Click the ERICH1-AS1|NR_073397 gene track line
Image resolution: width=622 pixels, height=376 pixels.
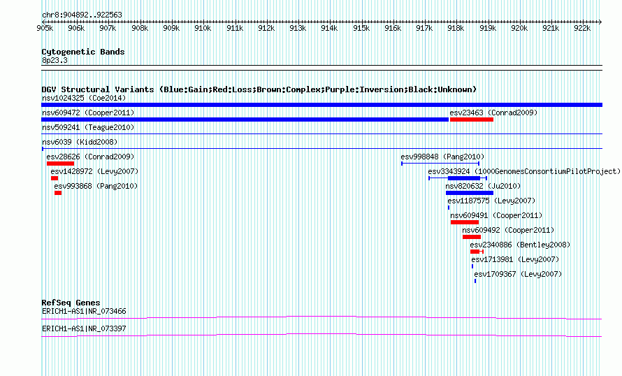coord(321,335)
